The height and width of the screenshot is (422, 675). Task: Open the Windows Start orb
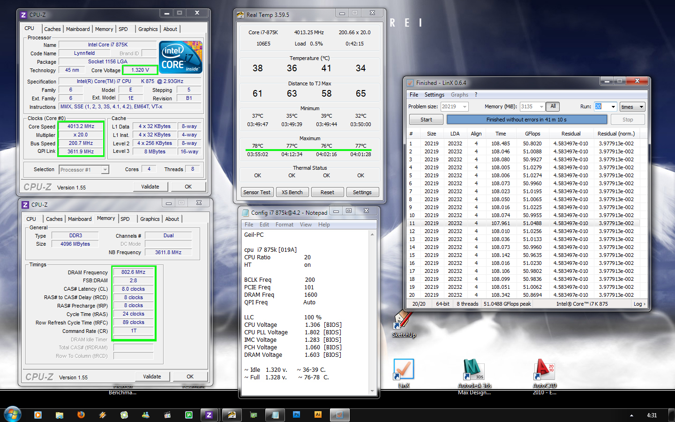point(13,414)
